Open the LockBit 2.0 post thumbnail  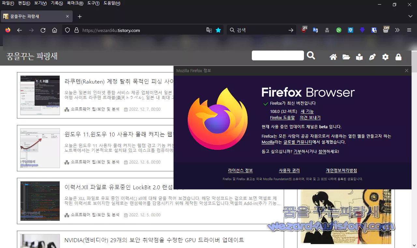coord(40,201)
